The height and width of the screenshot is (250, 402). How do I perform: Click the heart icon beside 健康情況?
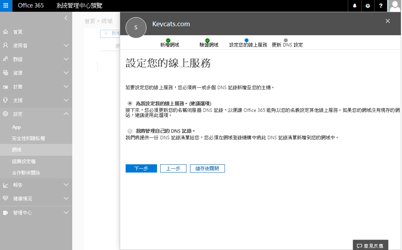(x=5, y=198)
